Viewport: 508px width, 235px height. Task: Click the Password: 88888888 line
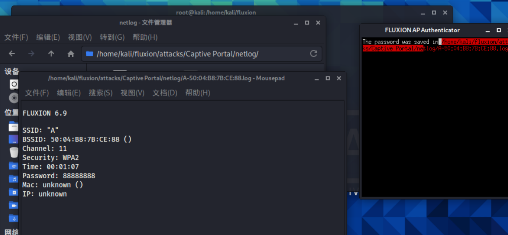(59, 176)
